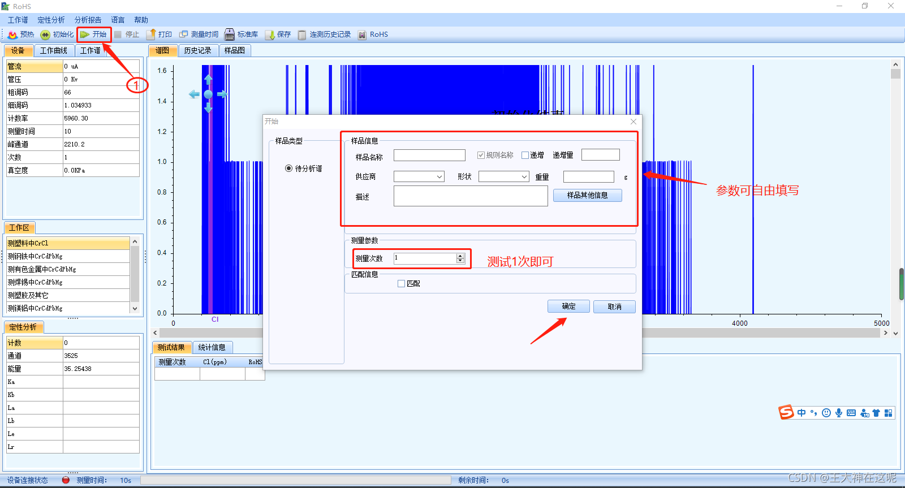Click the 停止 stop icon
The height and width of the screenshot is (488, 905).
coord(118,34)
